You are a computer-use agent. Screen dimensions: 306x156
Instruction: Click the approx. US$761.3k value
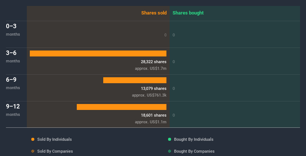149,95
